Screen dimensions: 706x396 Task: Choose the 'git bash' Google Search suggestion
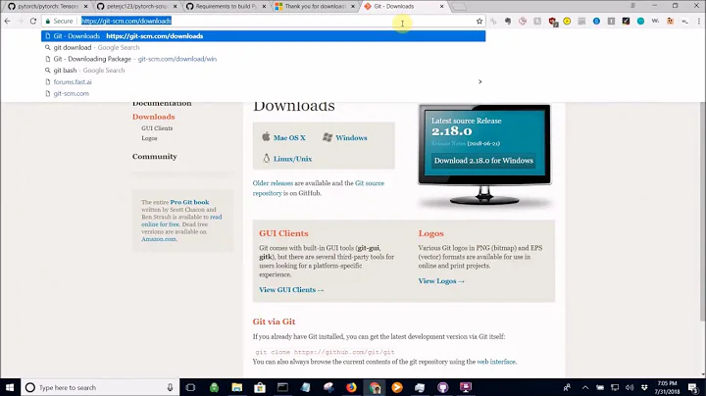click(264, 71)
